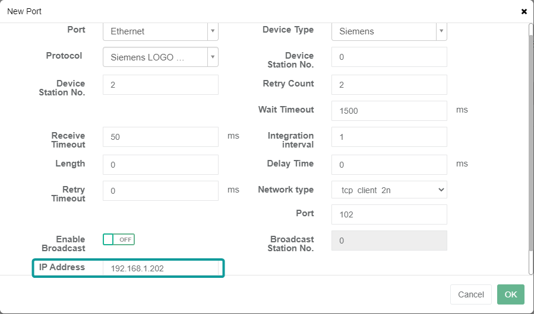Focus the Length input field

pyautogui.click(x=160, y=165)
